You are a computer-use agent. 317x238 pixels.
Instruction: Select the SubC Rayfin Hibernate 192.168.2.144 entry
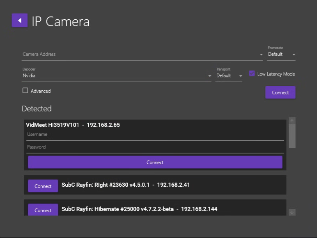click(x=140, y=209)
